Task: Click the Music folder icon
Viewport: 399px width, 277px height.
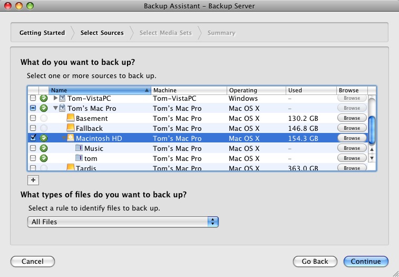Action: (79, 148)
